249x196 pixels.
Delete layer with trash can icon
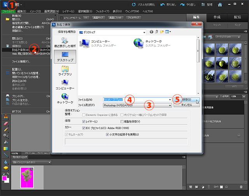(241, 187)
